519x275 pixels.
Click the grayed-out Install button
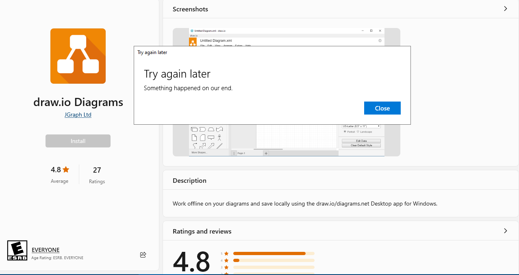pyautogui.click(x=78, y=141)
